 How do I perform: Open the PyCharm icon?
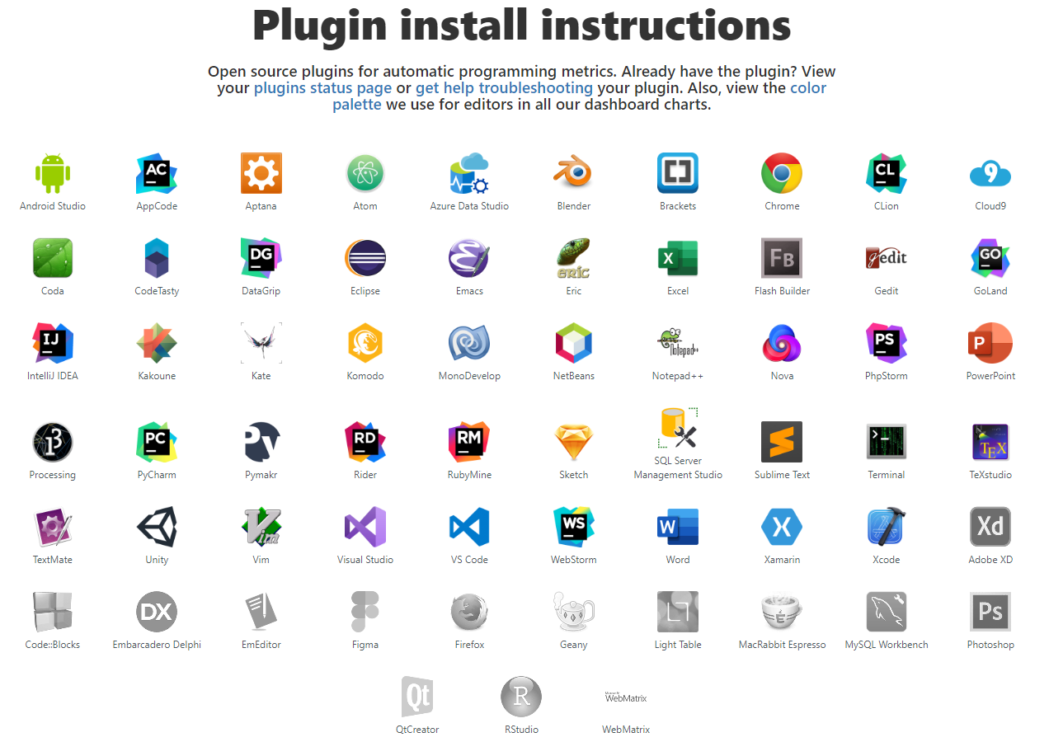pyautogui.click(x=157, y=442)
